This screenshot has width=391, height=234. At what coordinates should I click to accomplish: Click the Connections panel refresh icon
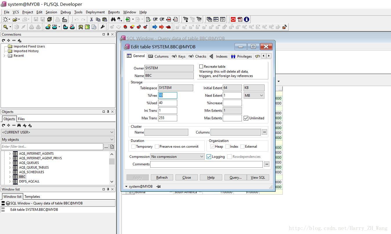(3, 41)
